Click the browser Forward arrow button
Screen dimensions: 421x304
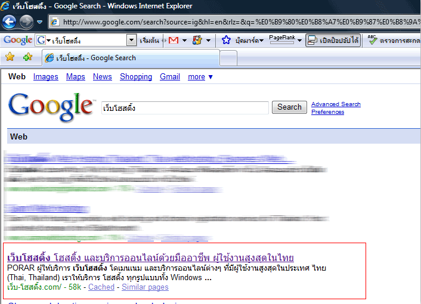tap(26, 21)
